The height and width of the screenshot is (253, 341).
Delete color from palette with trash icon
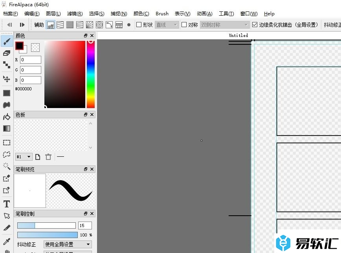pyautogui.click(x=48, y=157)
